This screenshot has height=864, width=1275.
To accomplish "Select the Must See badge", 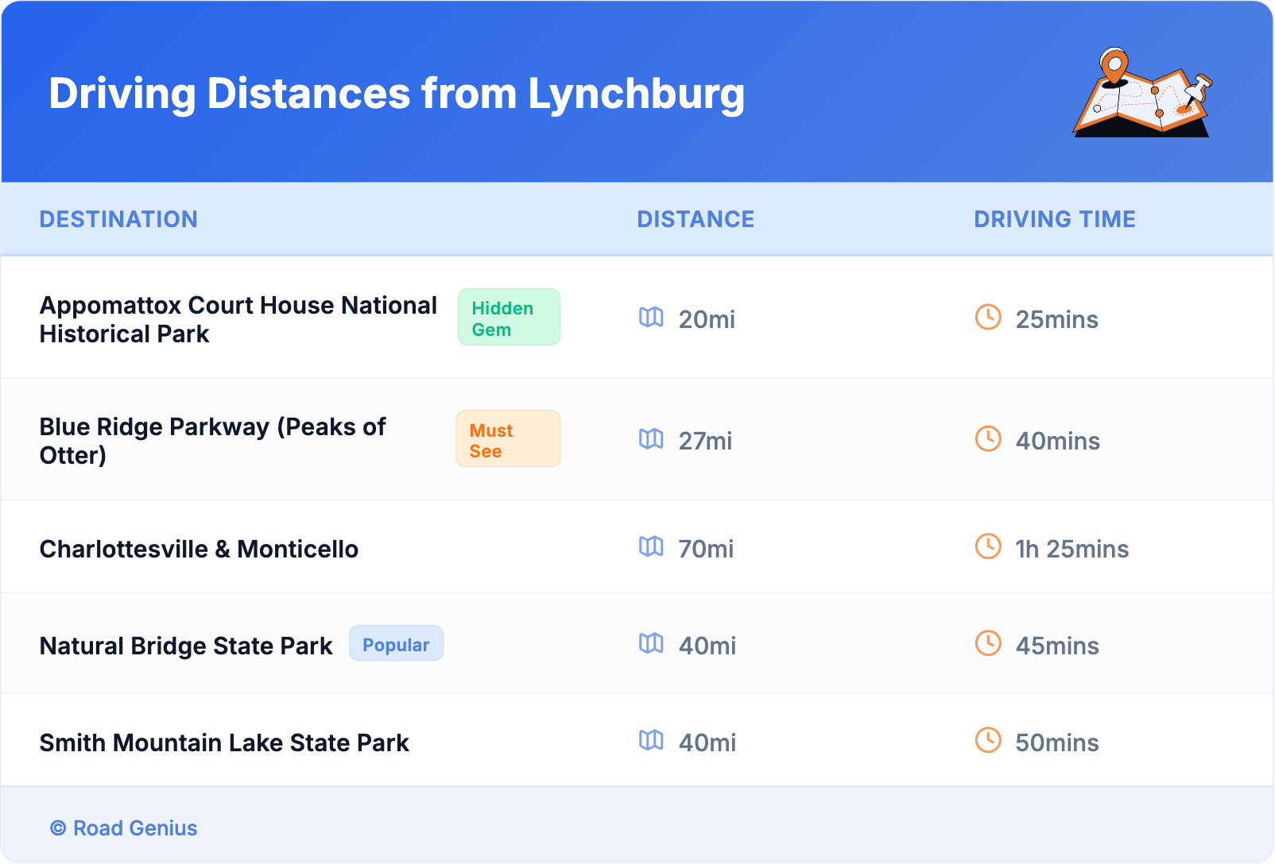I will [508, 439].
